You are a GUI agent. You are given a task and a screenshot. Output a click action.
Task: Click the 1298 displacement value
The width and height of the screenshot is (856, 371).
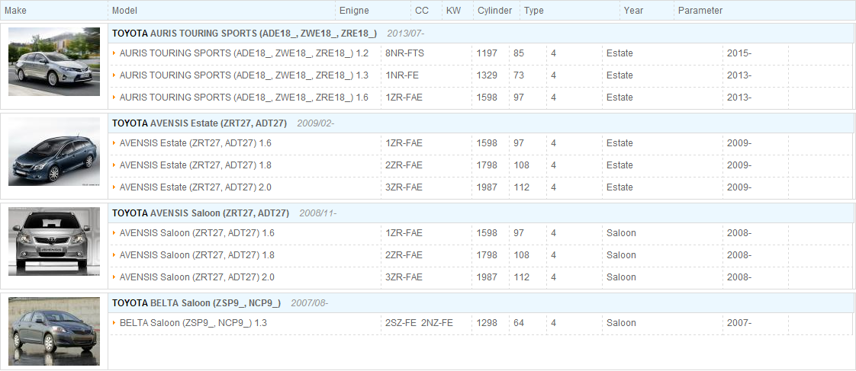[487, 323]
